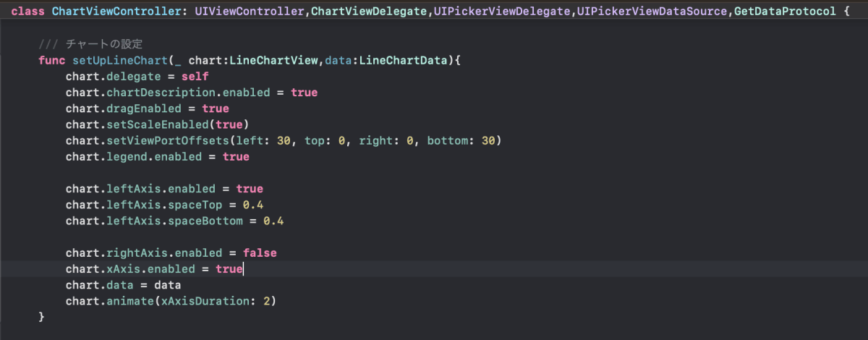Click legend in chart.legend.enabled line
The image size is (868, 340).
[x=125, y=156]
